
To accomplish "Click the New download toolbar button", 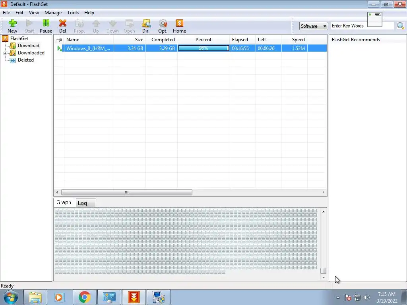I will 12,26.
